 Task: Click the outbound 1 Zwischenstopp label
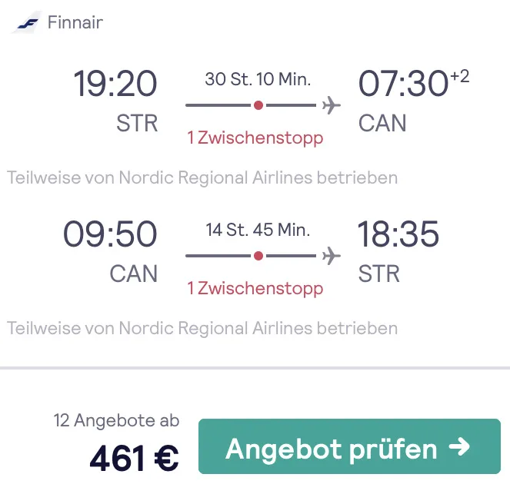click(x=255, y=138)
